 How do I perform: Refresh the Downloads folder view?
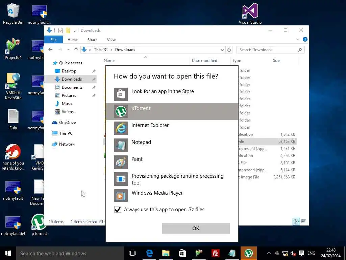[x=229, y=50]
